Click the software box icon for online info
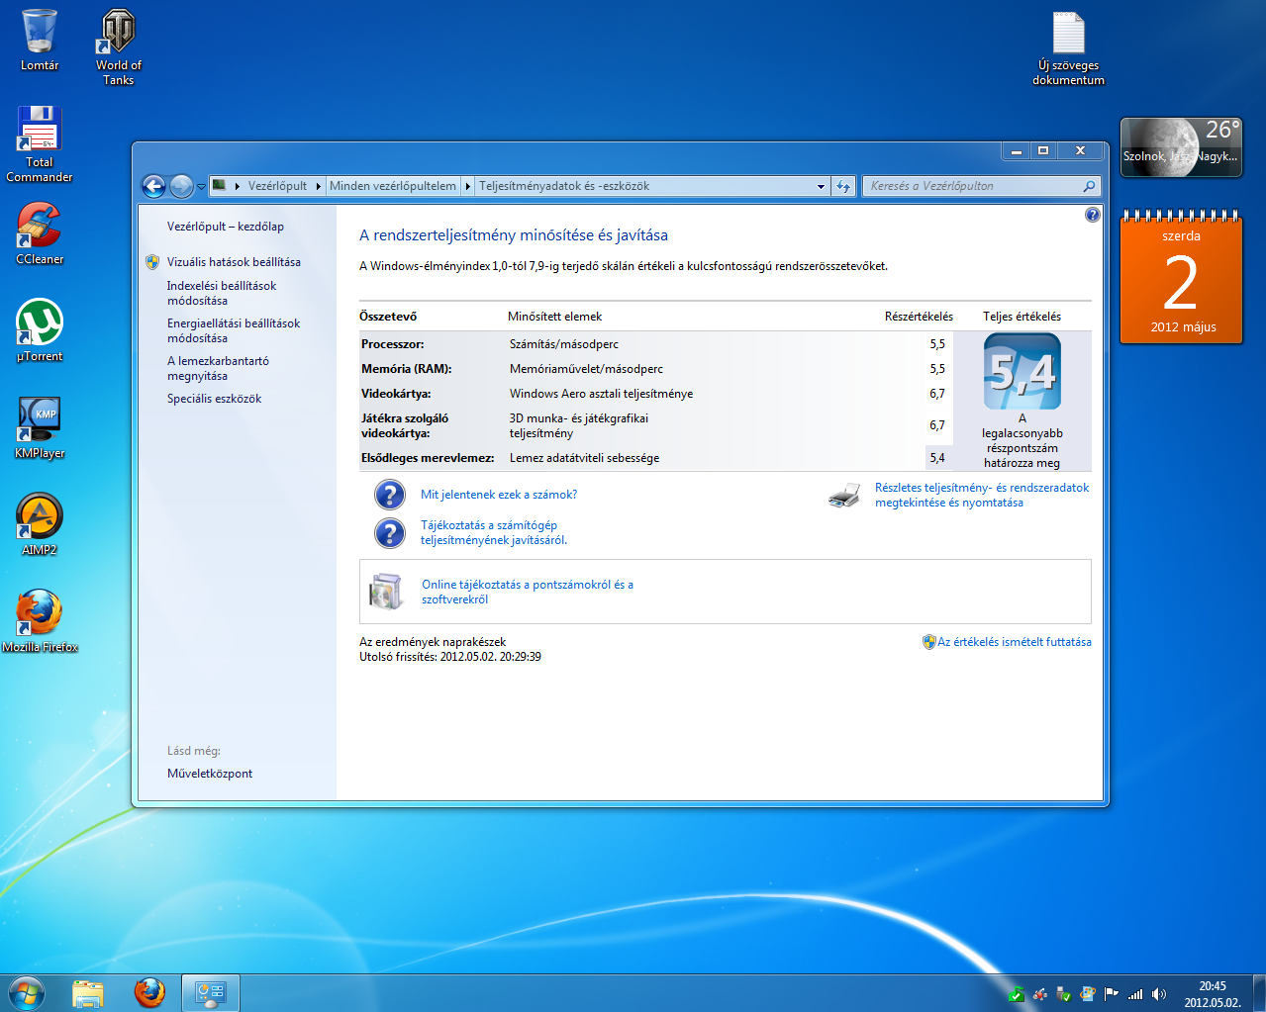The width and height of the screenshot is (1266, 1012). (x=386, y=592)
